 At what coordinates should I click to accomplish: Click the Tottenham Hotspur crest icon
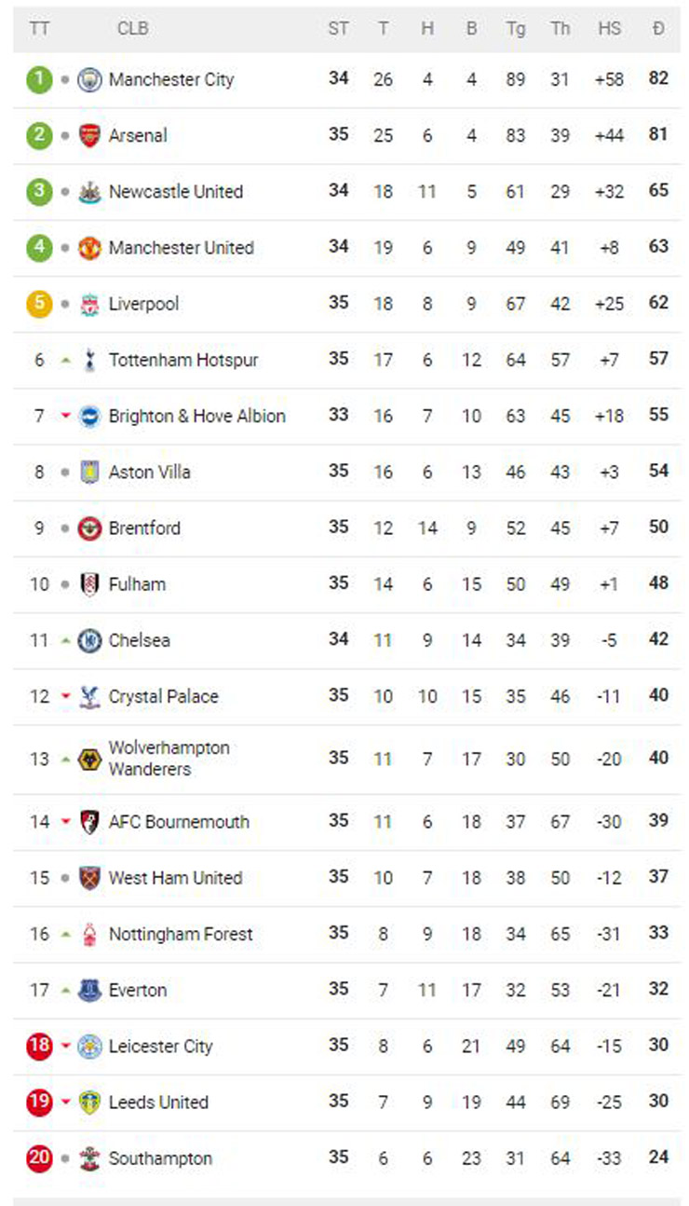pyautogui.click(x=89, y=360)
